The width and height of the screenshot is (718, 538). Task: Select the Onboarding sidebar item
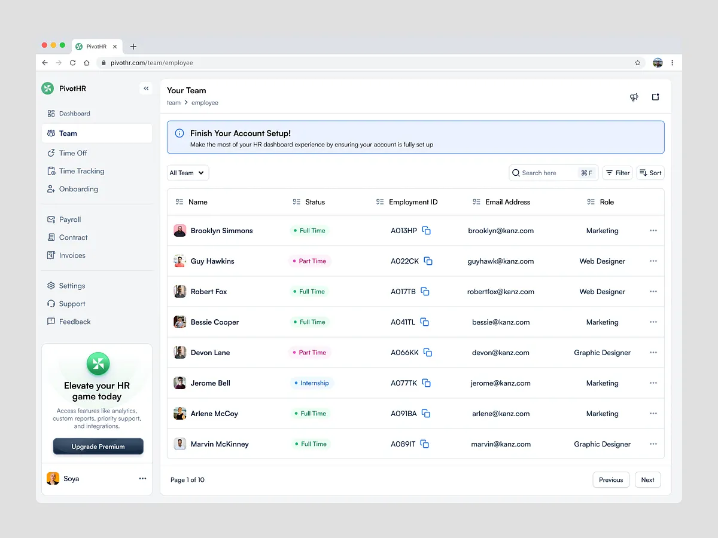click(x=78, y=189)
